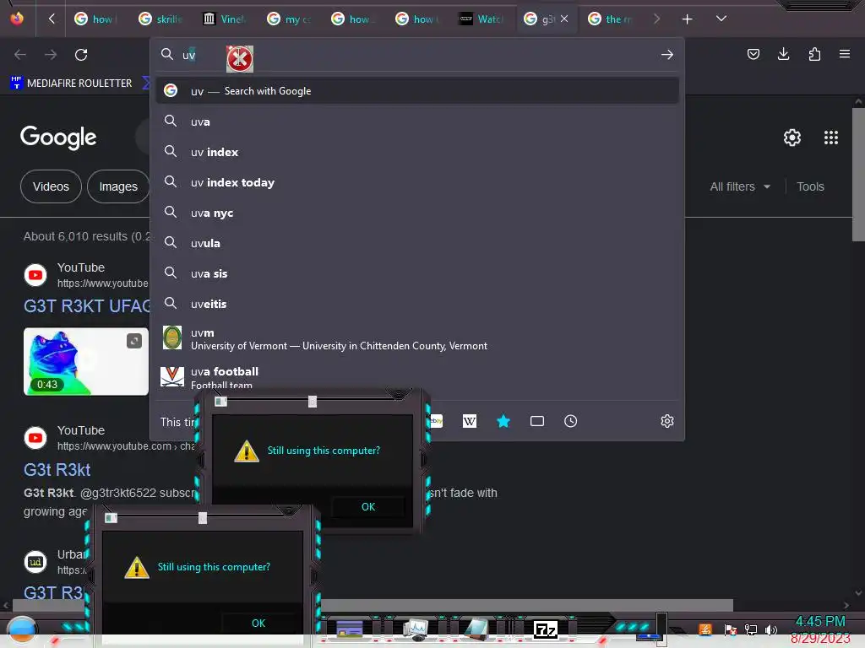Search open tabs one-off icon
865x648 pixels.
click(536, 422)
